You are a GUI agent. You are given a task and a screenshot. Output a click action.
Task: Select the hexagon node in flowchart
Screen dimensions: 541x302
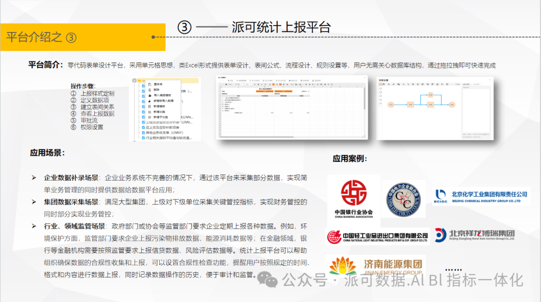coord(430,95)
